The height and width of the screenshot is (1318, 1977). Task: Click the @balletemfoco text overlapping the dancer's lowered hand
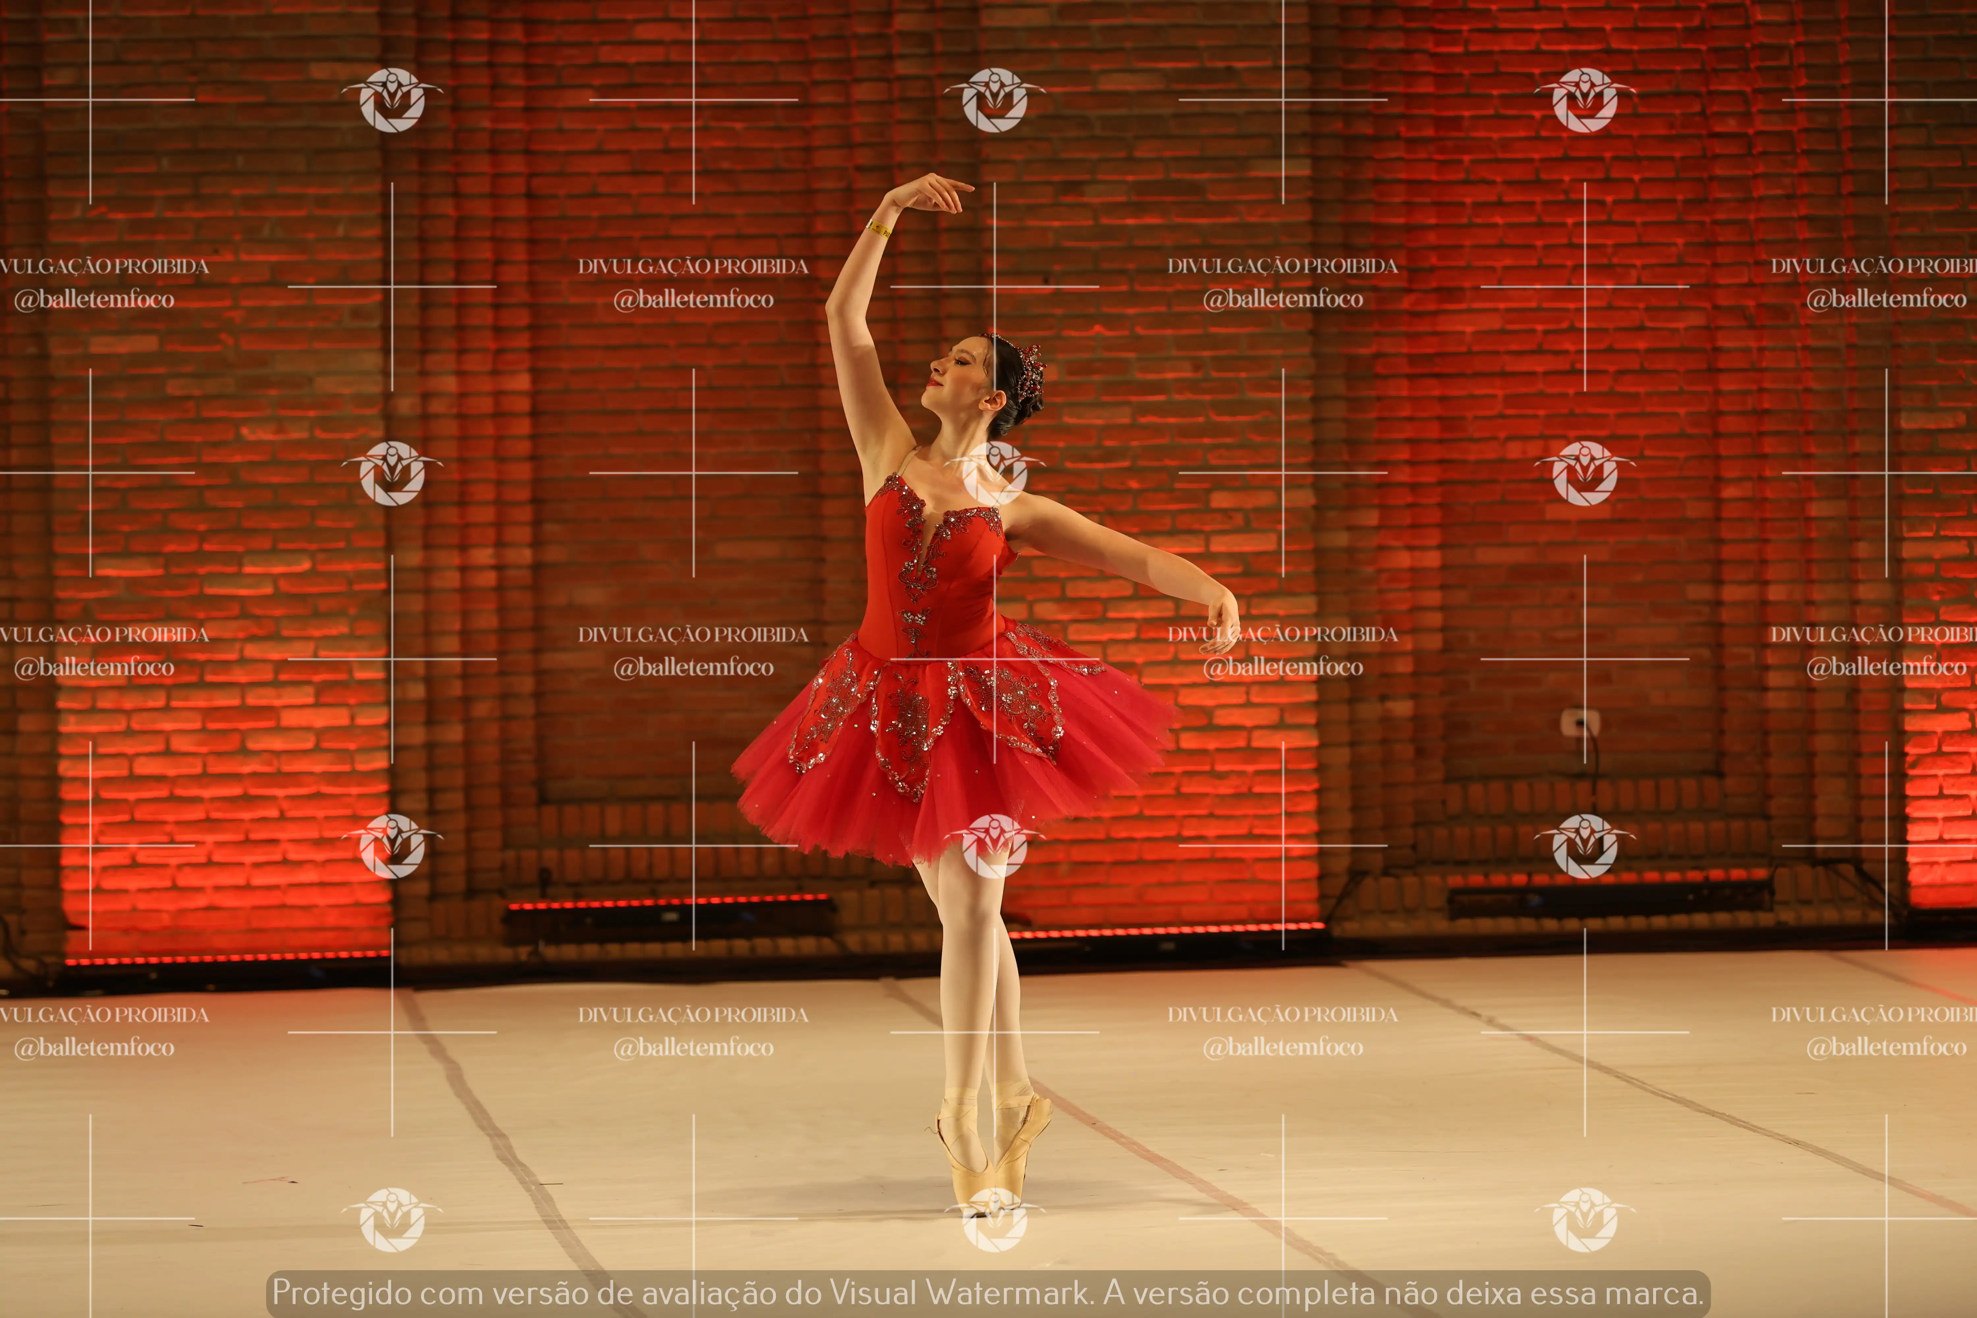[x=1283, y=668]
